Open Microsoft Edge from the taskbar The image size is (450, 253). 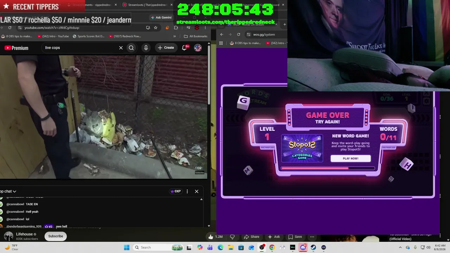tap(220, 247)
